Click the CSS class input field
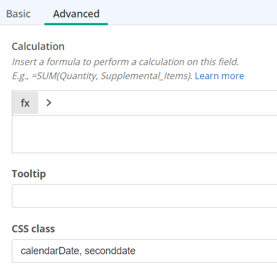This screenshot has height=275, width=277. [x=144, y=251]
